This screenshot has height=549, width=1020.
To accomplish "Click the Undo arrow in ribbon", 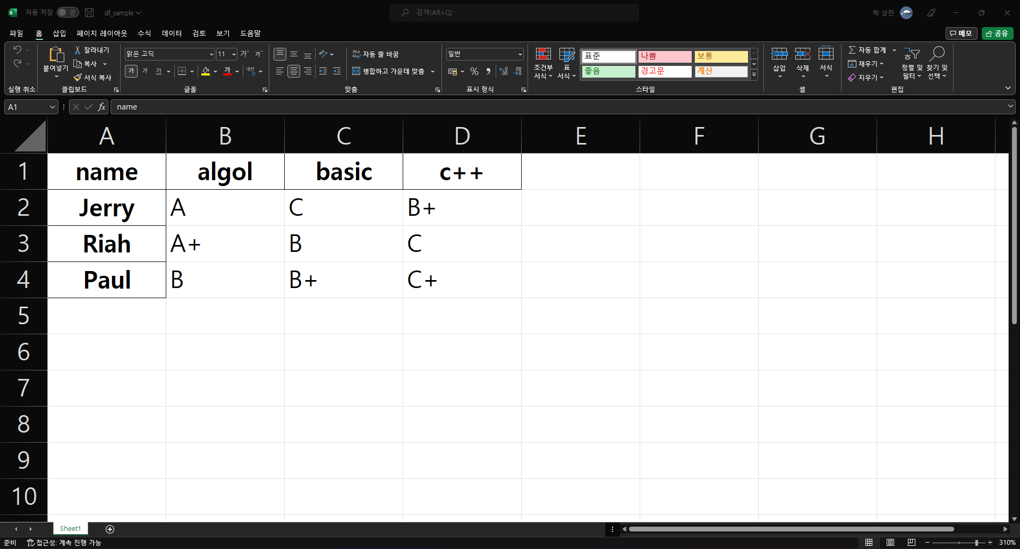I will click(x=17, y=49).
